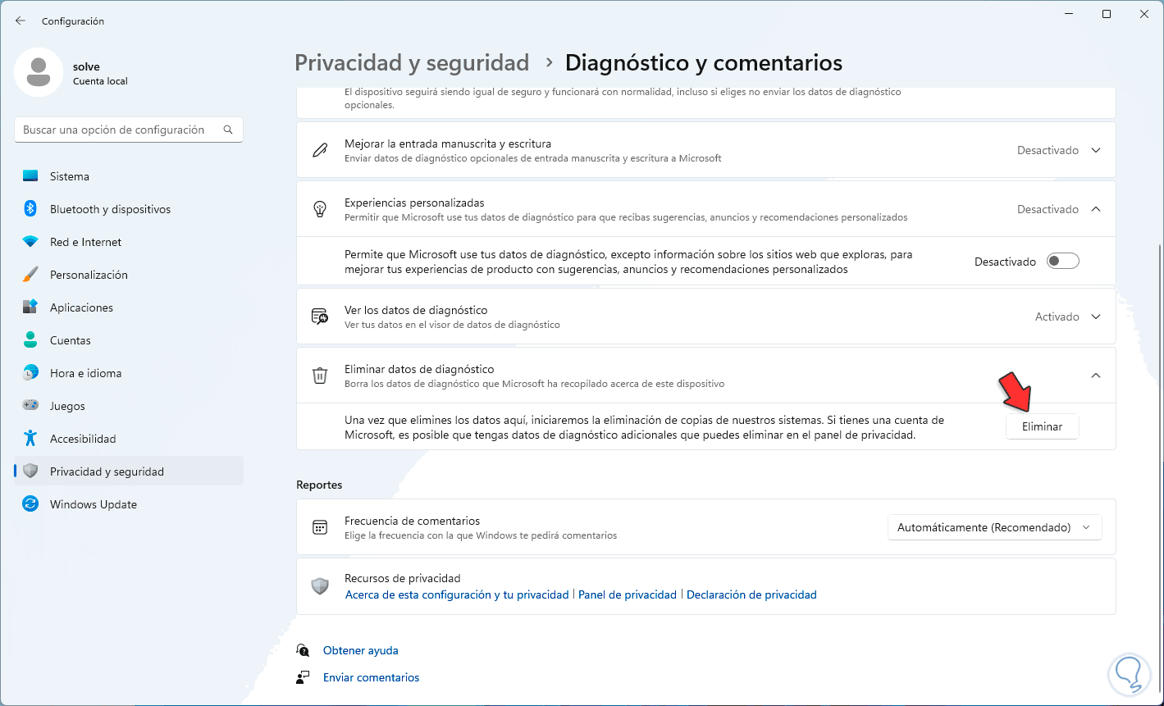The image size is (1164, 706).
Task: Click the Accesibilidad sidebar icon
Action: tap(30, 439)
